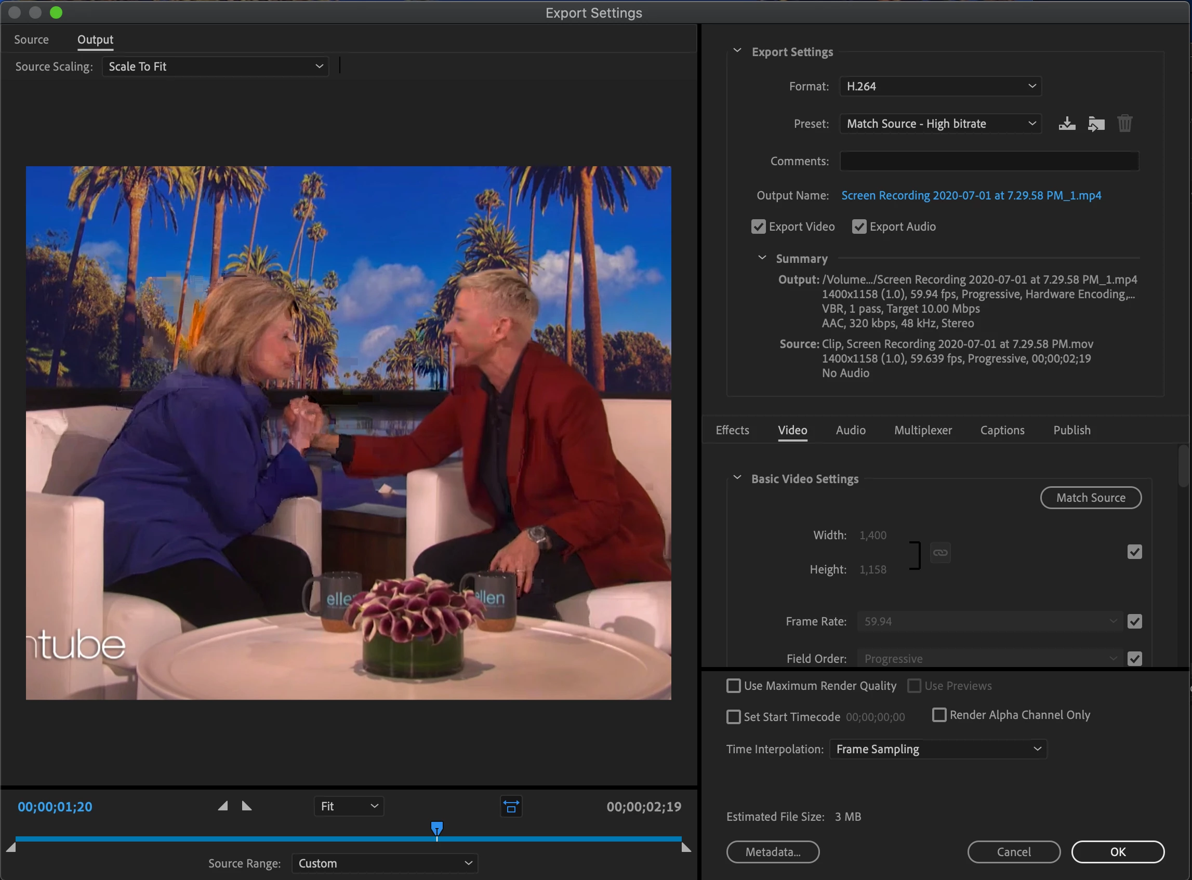Click the width-height link constraint icon

click(940, 552)
